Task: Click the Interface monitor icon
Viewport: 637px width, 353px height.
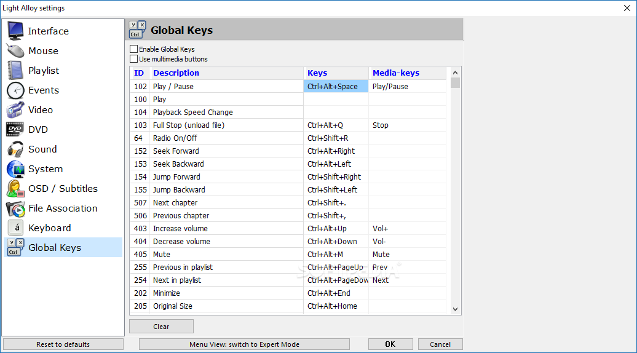Action: coord(15,31)
